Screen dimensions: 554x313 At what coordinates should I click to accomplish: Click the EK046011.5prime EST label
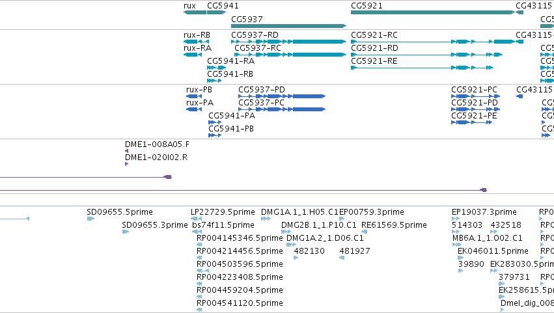pos(493,251)
